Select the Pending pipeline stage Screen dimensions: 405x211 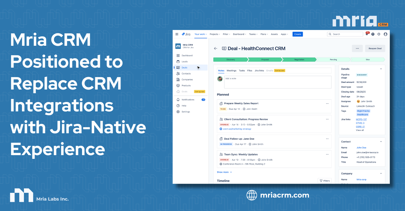[x=333, y=60]
